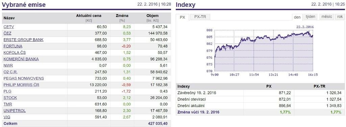Image resolution: width=346 pixels, height=127 pixels.
Task: Open PHILIP MORRIS ČR link
Action: point(21,85)
